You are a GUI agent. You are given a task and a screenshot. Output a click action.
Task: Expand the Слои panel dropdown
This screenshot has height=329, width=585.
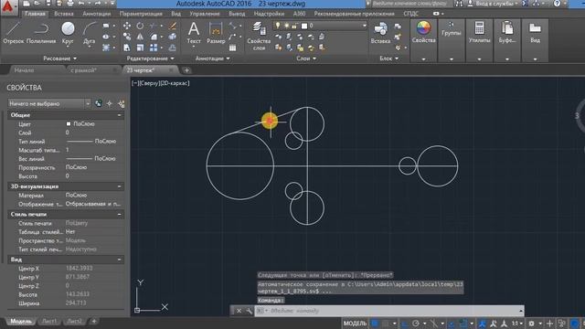point(306,58)
